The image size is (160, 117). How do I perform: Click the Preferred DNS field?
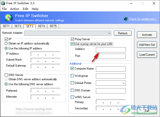coord(45,90)
